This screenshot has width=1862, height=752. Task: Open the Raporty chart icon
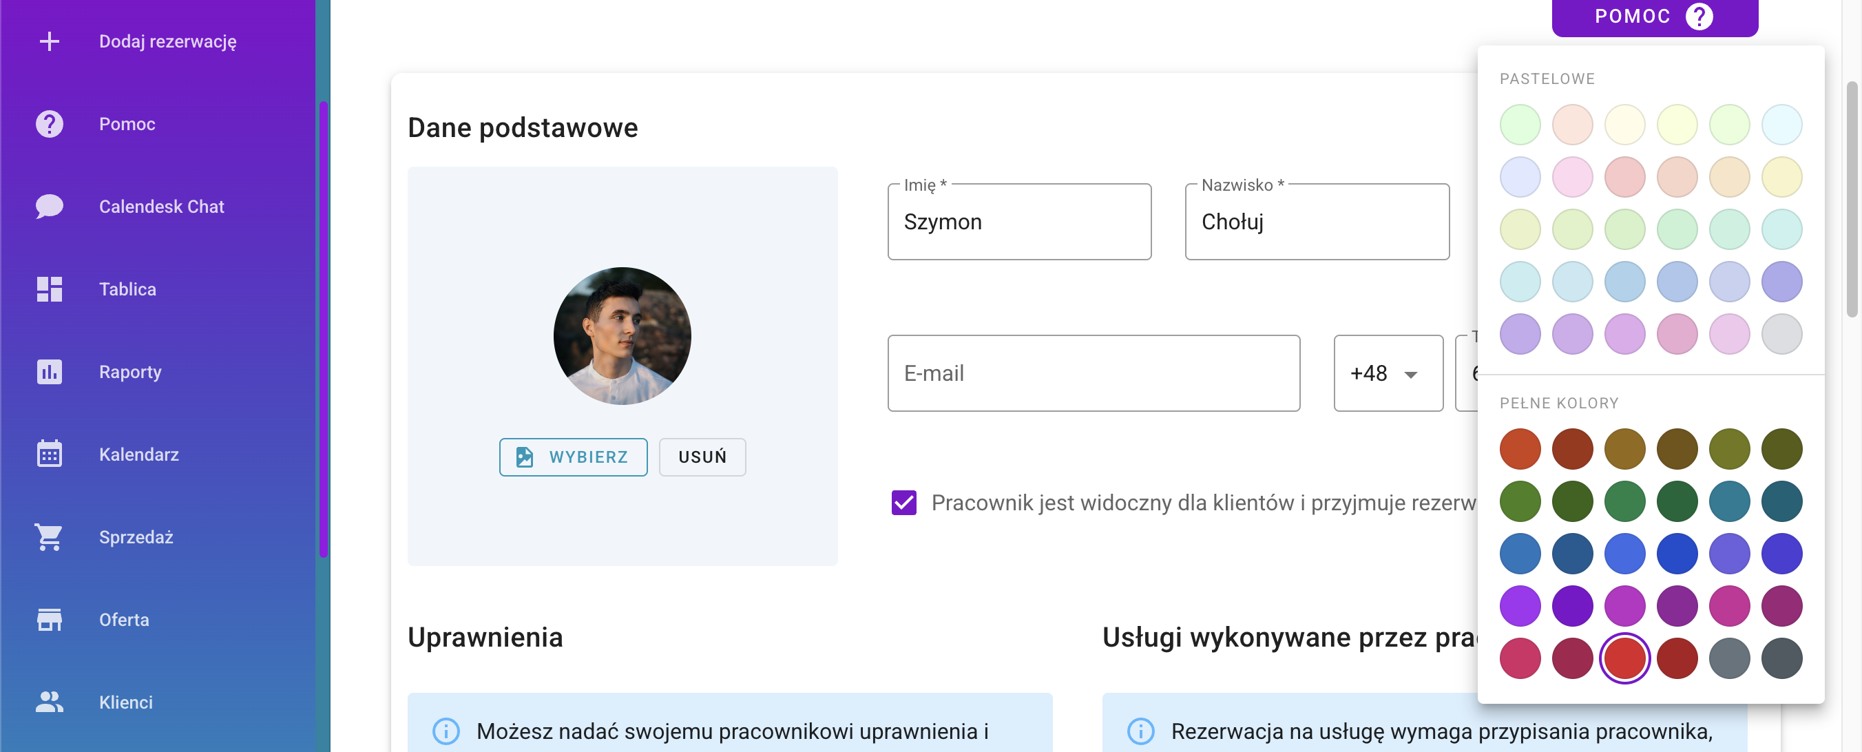[49, 372]
